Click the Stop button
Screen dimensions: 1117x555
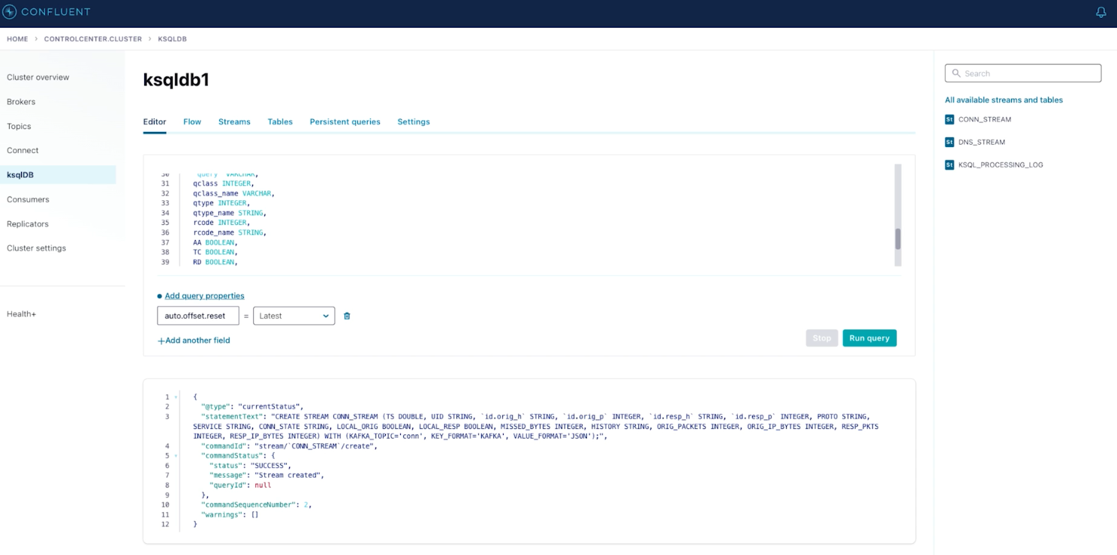pos(822,338)
